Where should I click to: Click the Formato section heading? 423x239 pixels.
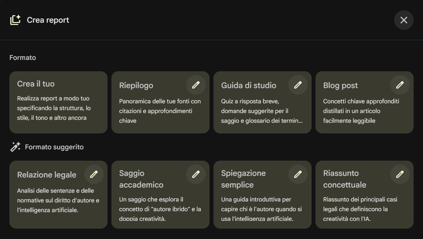point(23,58)
